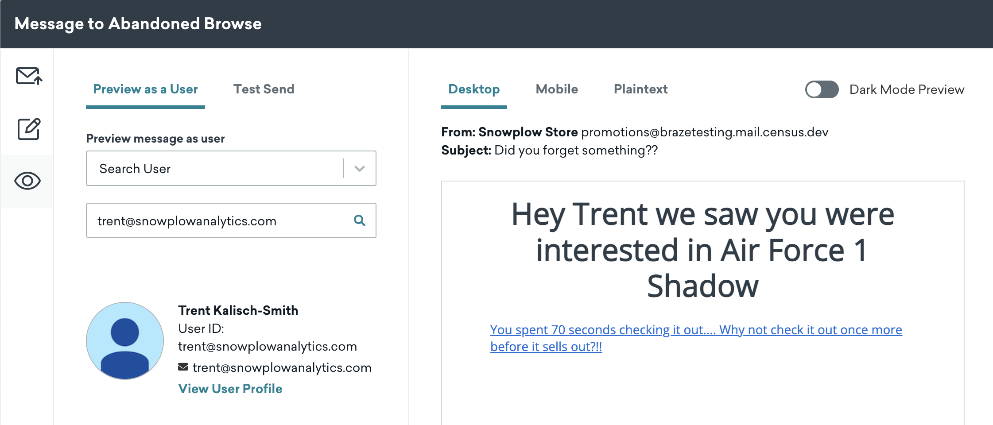Open the View User Profile link
Viewport: 993px width, 425px height.
point(230,389)
